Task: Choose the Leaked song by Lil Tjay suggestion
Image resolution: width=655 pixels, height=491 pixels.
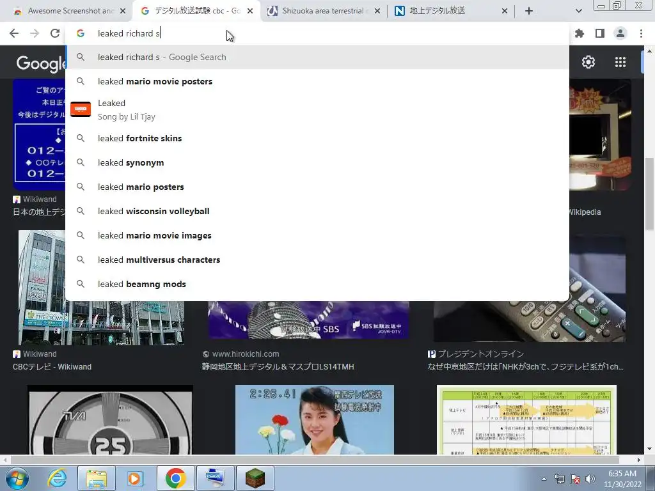Action: pos(317,109)
